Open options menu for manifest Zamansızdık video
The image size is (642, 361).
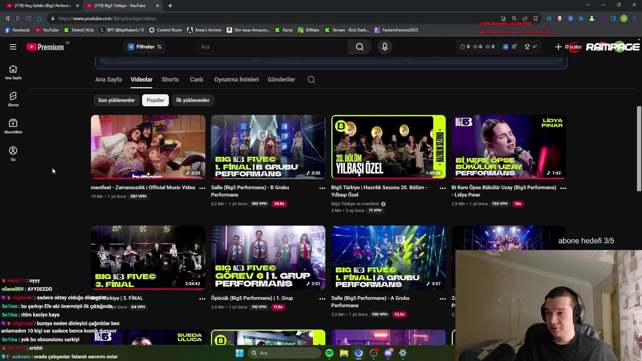pos(202,188)
